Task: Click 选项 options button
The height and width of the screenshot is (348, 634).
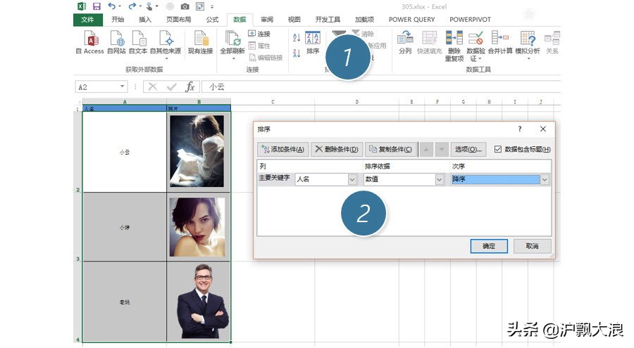Action: pos(468,149)
